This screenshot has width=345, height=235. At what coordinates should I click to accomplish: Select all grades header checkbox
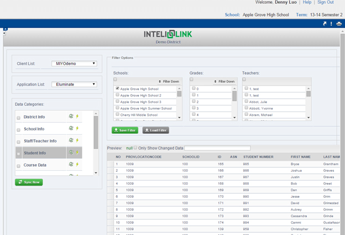tap(191, 79)
